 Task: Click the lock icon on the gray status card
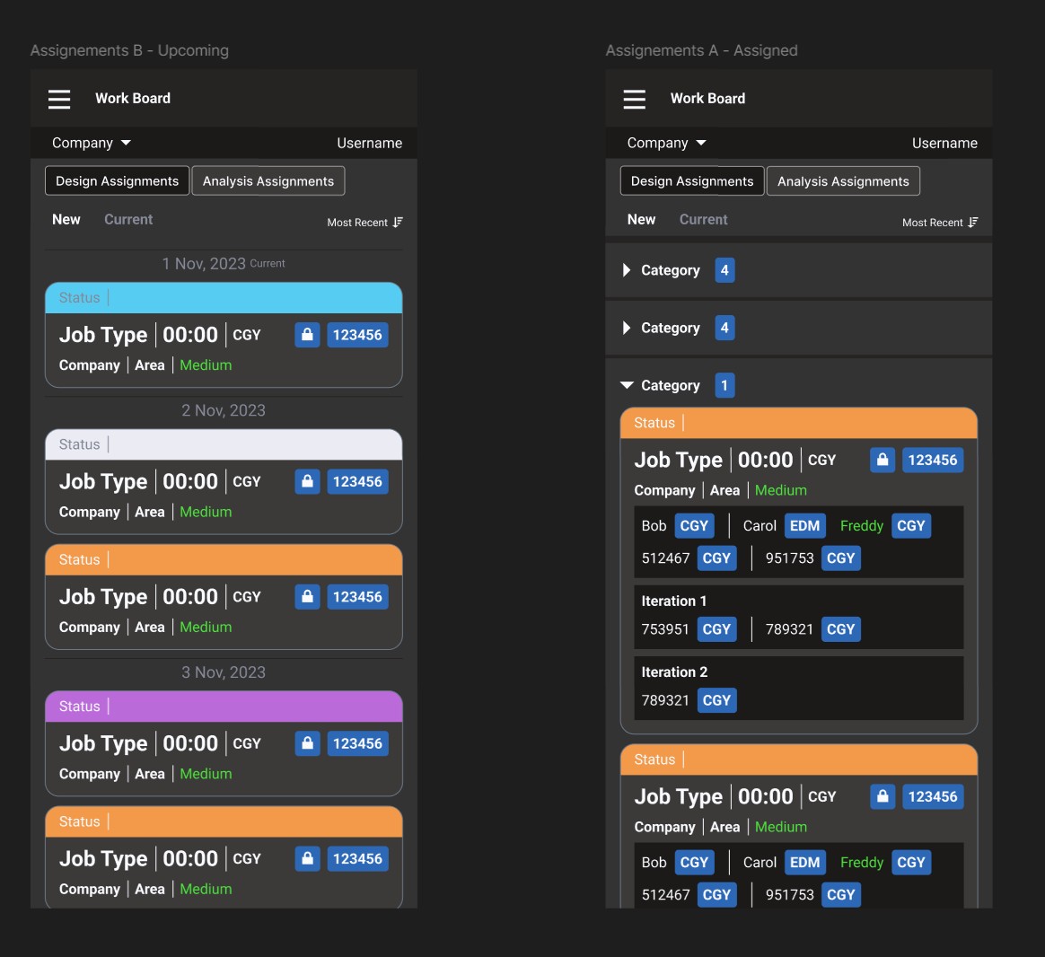tap(307, 481)
